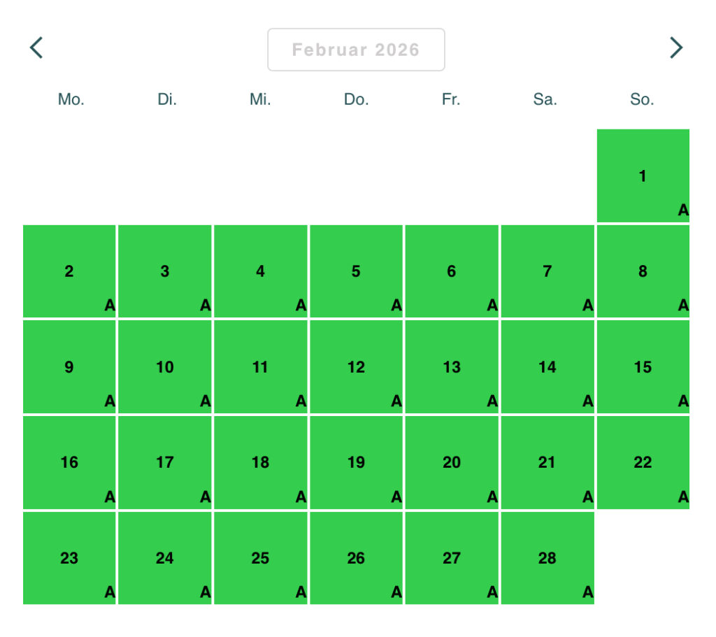Select Wednesday February 18
This screenshot has width=716, height=637.
[260, 462]
